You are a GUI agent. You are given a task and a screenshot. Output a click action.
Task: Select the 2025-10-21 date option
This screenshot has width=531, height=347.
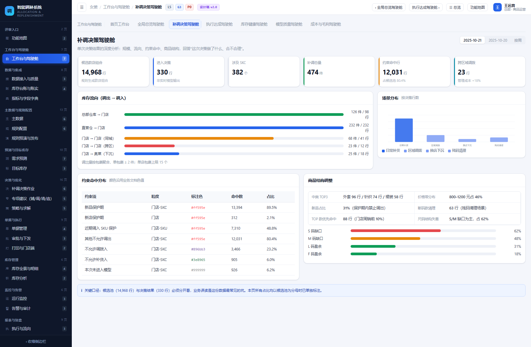472,40
